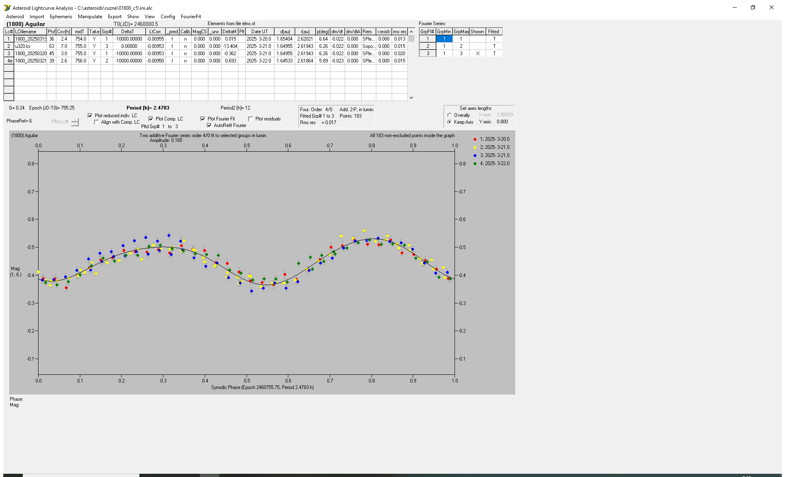Click the Epoch (JD-T0)= 755.25 value
Viewport: 785px width, 477px height.
[52, 108]
